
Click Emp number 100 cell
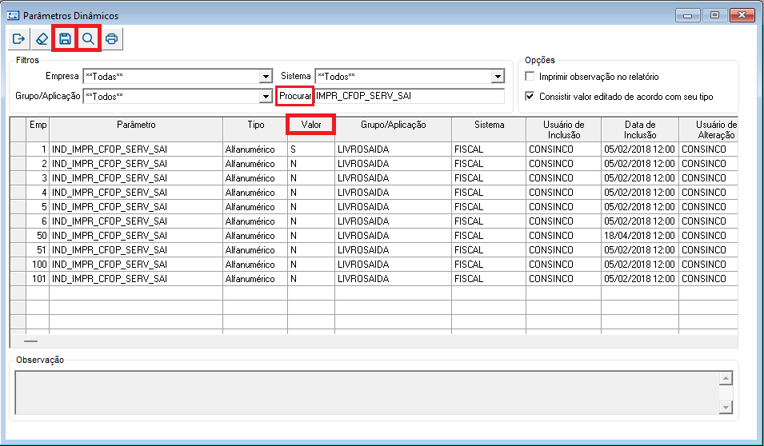point(38,265)
